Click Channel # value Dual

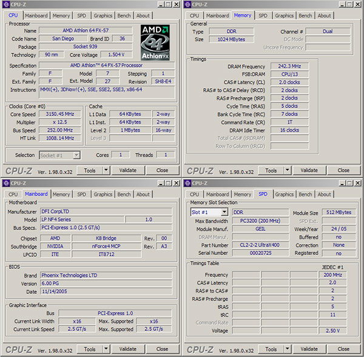tap(328, 32)
